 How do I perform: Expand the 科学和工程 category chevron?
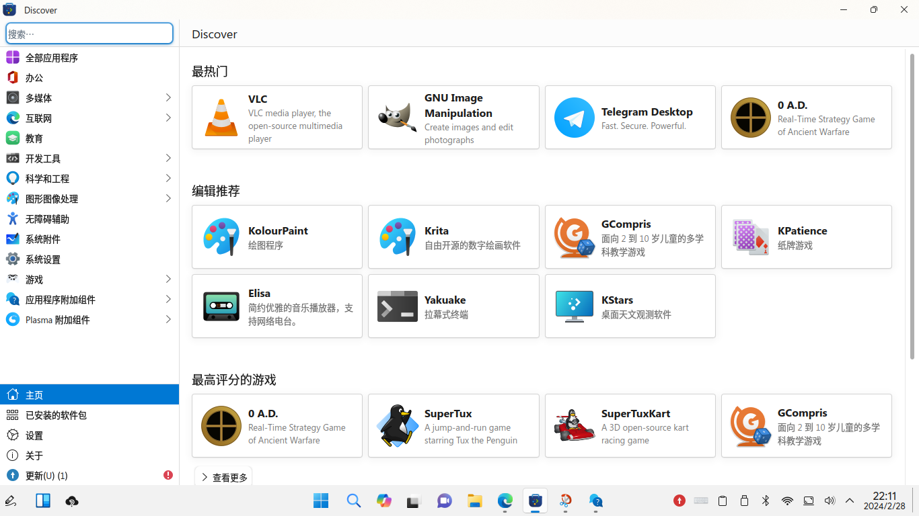168,179
